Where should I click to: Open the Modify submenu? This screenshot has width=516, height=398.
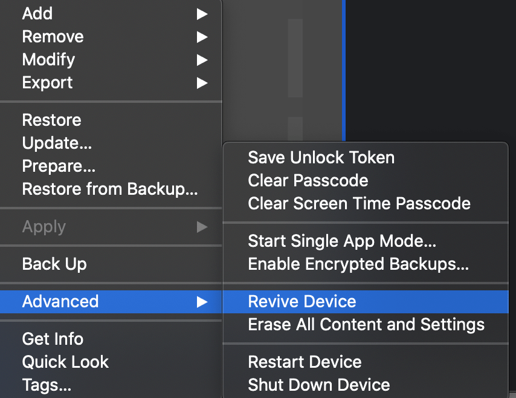point(48,59)
